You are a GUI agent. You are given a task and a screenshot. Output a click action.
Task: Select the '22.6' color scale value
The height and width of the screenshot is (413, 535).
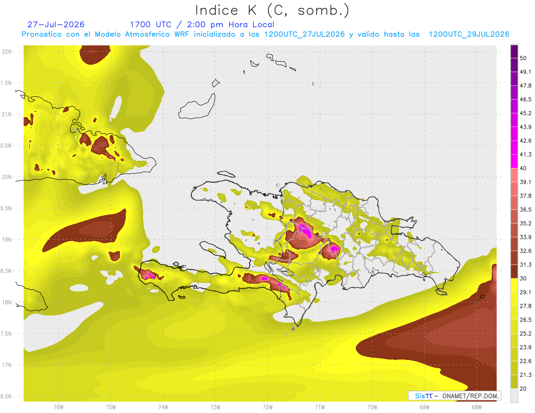click(x=526, y=361)
